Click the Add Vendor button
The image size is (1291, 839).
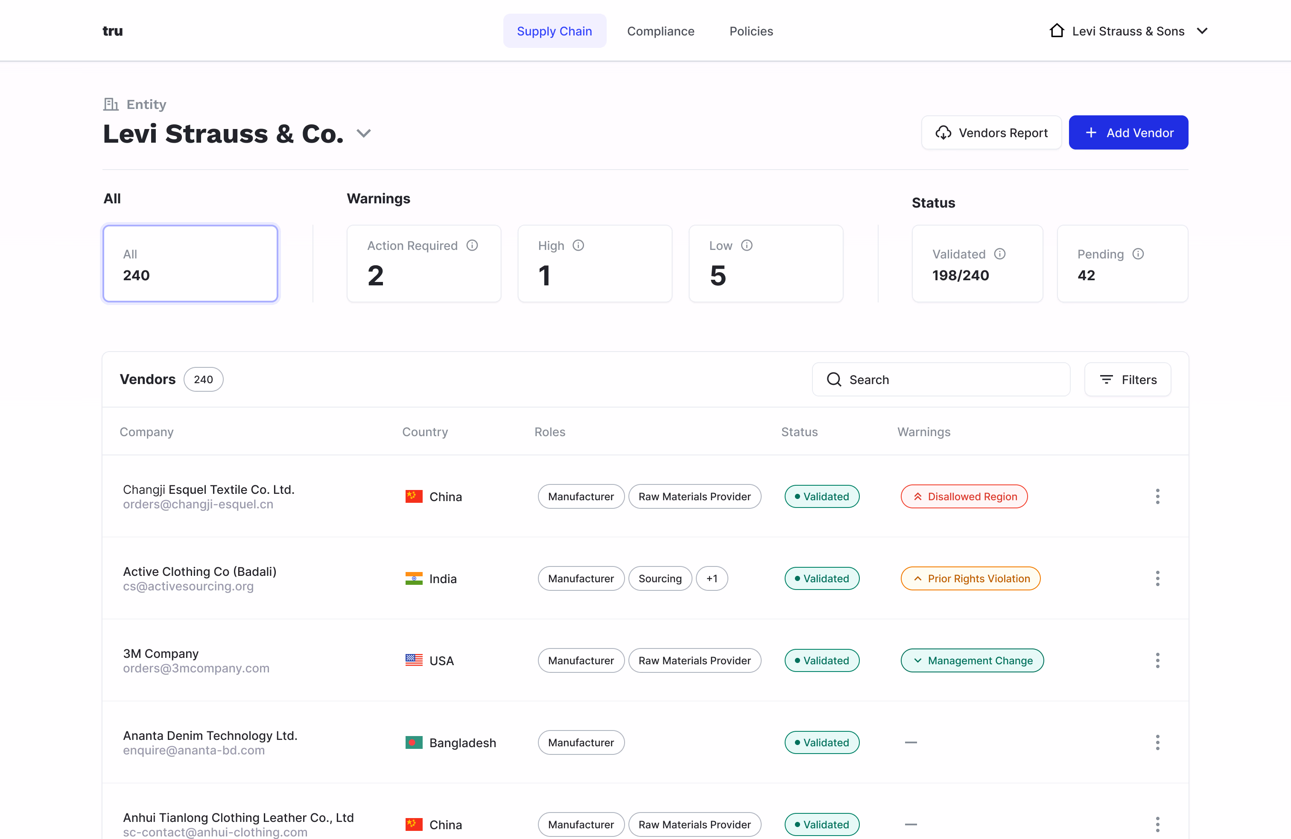1128,132
